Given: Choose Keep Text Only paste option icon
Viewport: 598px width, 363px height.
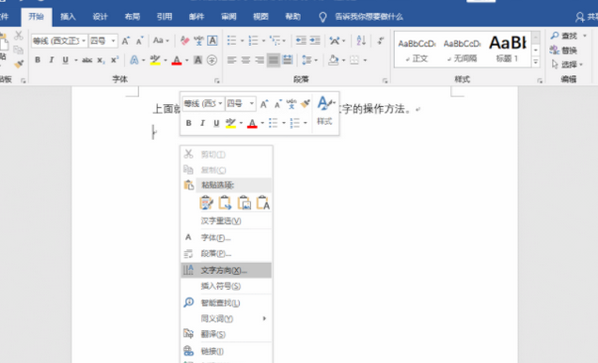Looking at the screenshot, I should 262,203.
